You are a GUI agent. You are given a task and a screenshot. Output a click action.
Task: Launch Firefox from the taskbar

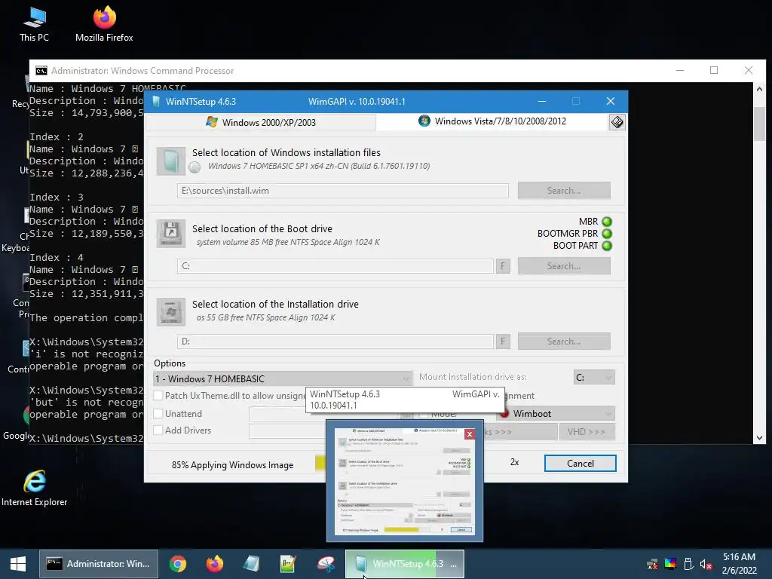pyautogui.click(x=215, y=564)
